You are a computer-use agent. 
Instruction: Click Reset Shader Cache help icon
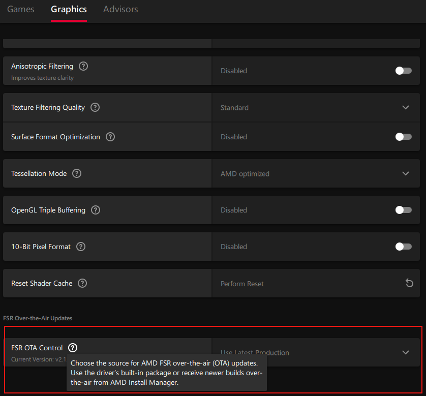pos(82,283)
